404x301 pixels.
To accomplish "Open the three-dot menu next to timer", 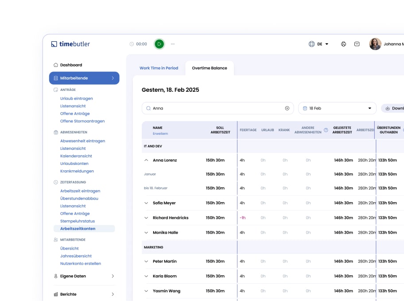I will pyautogui.click(x=173, y=44).
